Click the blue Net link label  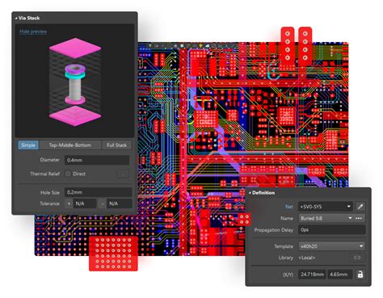click(x=289, y=207)
